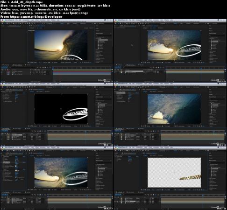The height and width of the screenshot is (210, 227).
Task: Click the playhead in the checkerboard frame timeline
Action: (203, 196)
